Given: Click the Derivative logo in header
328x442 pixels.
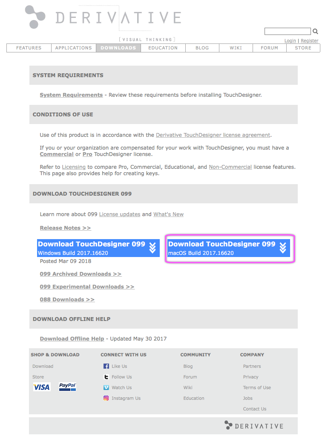Looking at the screenshot, I should pyautogui.click(x=103, y=17).
